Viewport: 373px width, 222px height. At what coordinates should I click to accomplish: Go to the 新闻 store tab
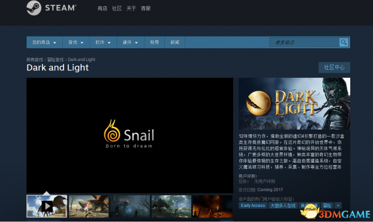point(175,42)
